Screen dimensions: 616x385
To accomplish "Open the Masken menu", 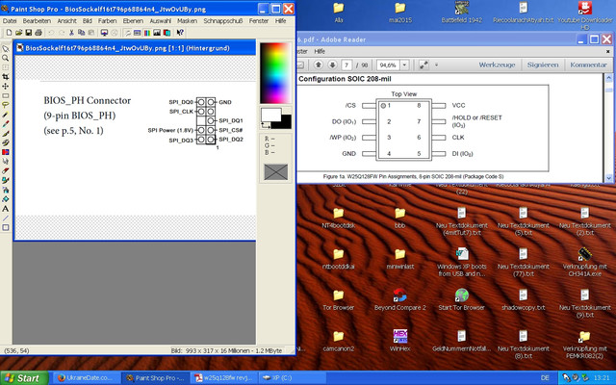I will pyautogui.click(x=187, y=21).
